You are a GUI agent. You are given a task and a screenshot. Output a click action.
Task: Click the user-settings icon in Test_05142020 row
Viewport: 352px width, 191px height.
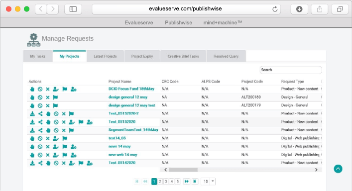coord(90,163)
